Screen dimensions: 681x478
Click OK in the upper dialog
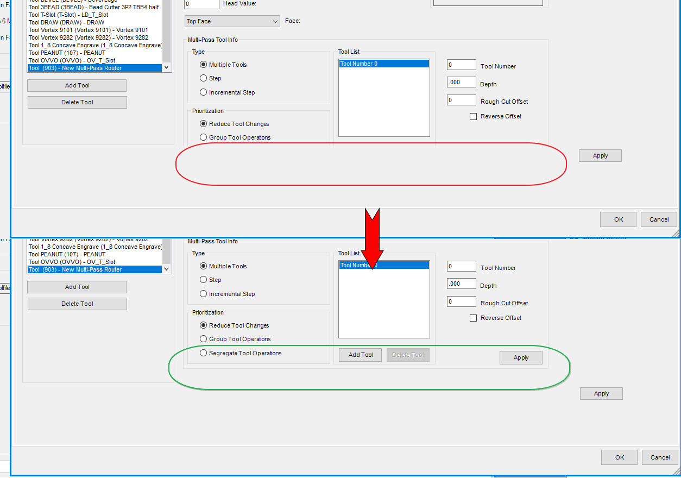click(618, 219)
